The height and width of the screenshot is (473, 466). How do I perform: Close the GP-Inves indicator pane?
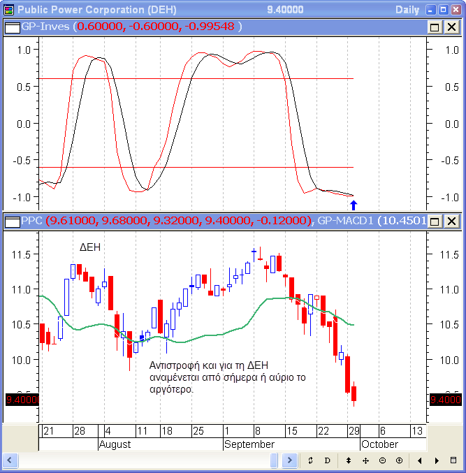451,27
